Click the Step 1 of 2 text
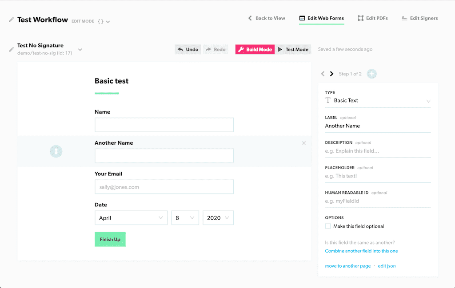Viewport: 455px width, 288px height. [350, 74]
